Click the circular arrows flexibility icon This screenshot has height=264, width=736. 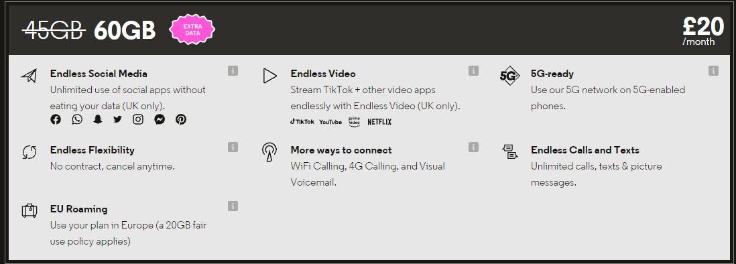click(29, 152)
